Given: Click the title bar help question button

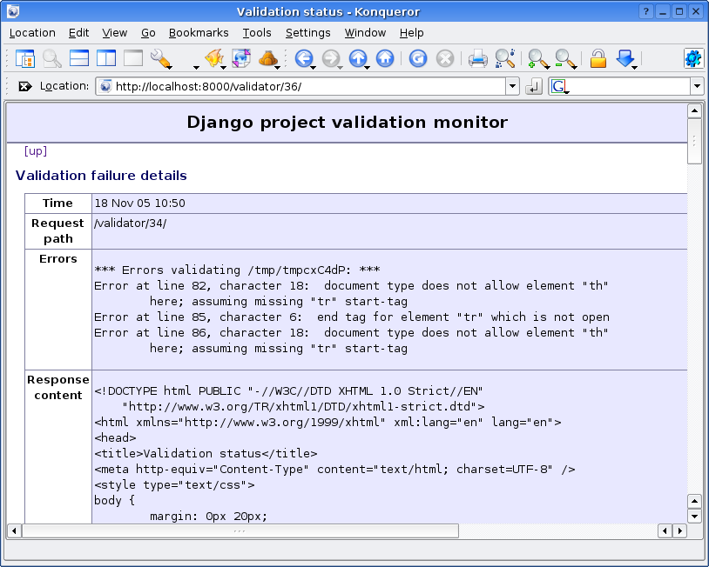Looking at the screenshot, I should pos(645,11).
